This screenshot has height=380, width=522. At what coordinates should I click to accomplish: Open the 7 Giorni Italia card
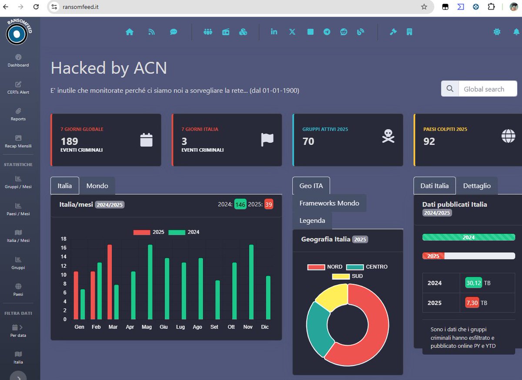click(x=227, y=140)
